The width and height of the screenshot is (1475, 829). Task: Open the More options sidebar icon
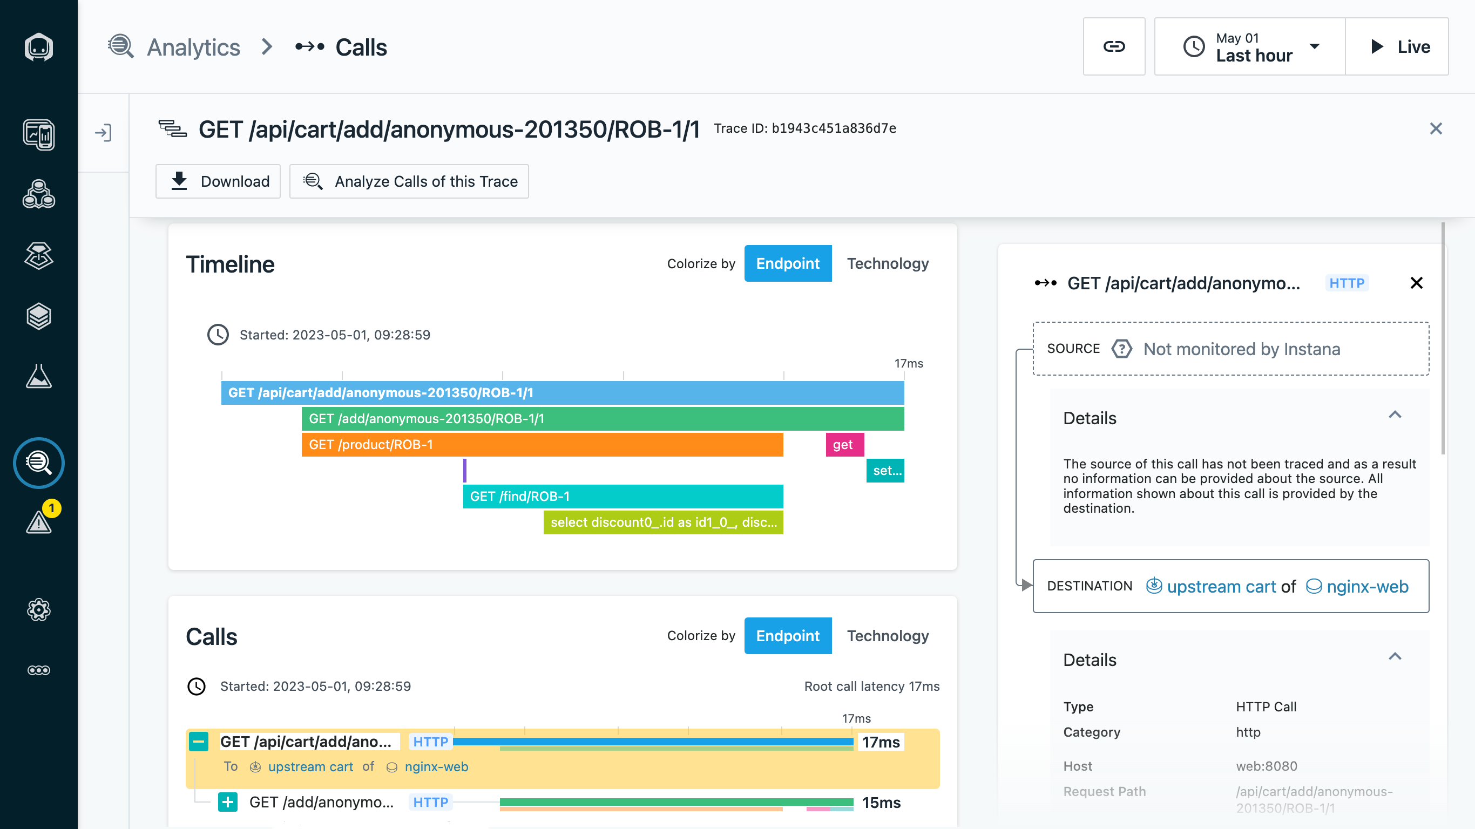[38, 670]
